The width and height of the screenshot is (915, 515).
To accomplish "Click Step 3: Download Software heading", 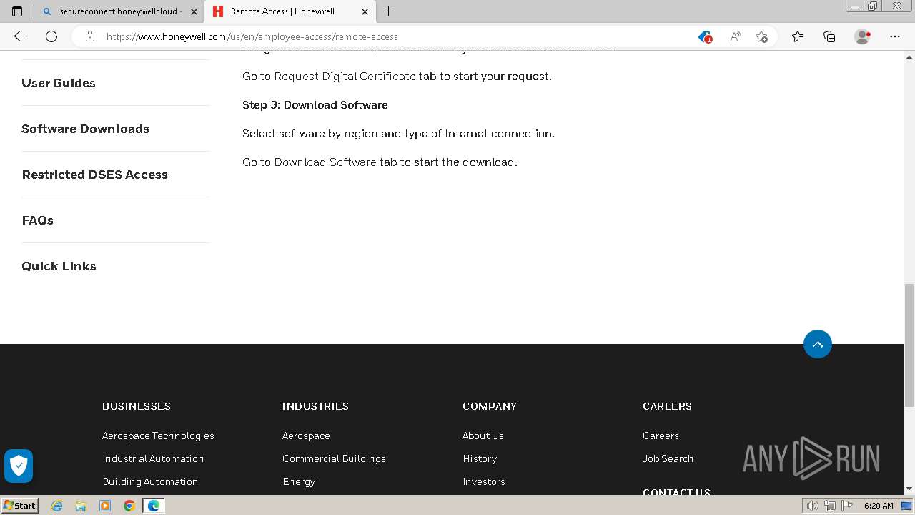I will pos(315,104).
